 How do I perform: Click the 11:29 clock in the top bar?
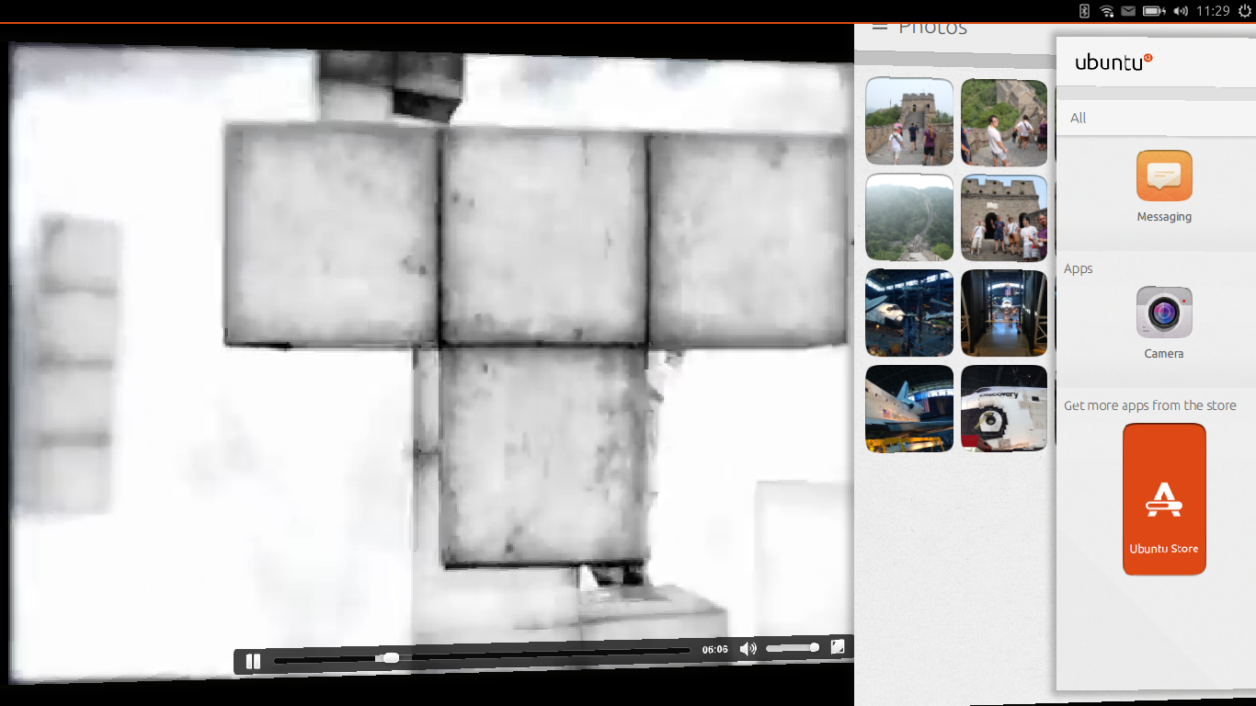(x=1213, y=11)
